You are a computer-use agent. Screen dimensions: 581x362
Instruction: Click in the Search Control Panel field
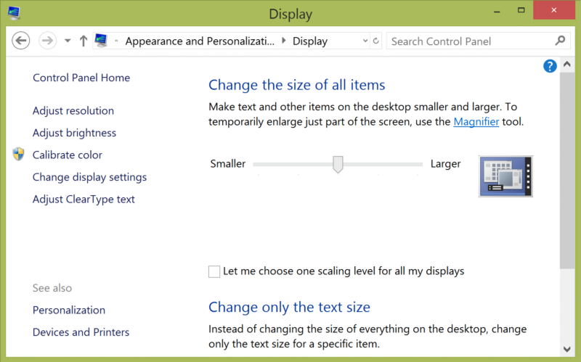click(x=468, y=41)
